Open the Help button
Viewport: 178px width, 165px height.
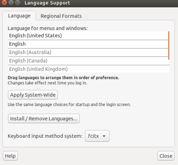click(x=10, y=156)
